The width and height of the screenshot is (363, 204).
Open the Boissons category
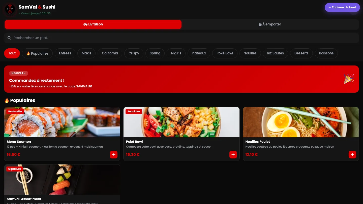(x=326, y=53)
